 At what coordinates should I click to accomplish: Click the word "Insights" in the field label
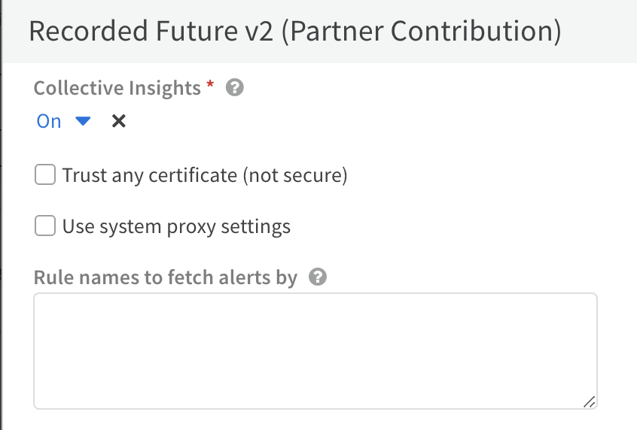pyautogui.click(x=164, y=88)
